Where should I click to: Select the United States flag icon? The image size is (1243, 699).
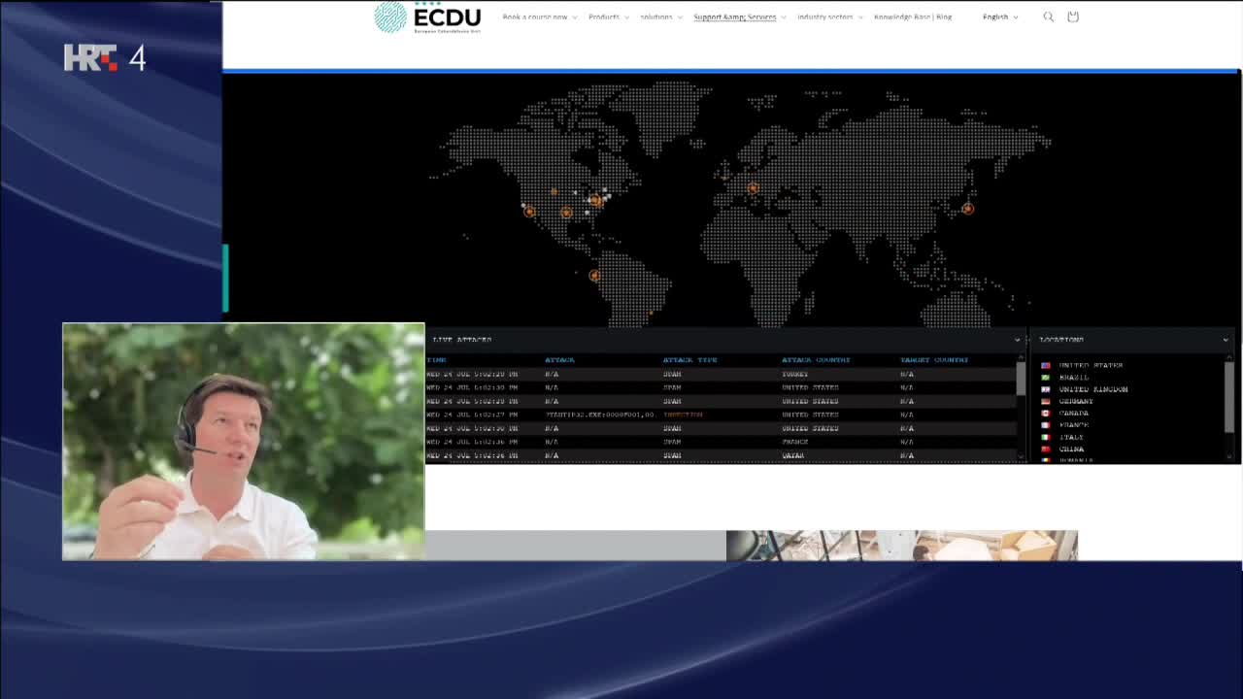(x=1046, y=365)
